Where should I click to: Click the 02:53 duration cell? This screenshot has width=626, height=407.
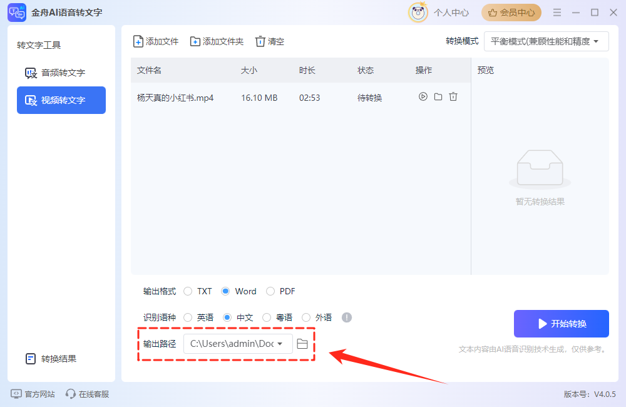(309, 98)
